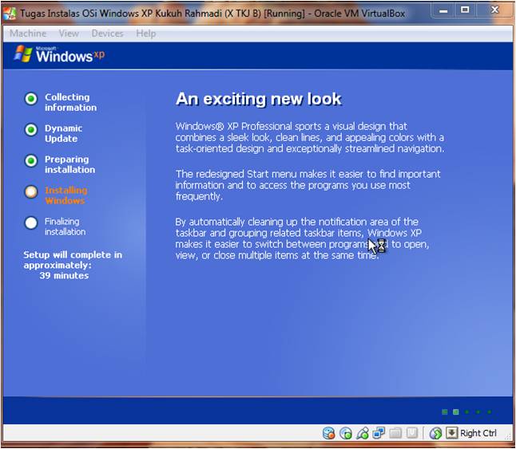Click the mouse integration status icon
The image size is (516, 449).
point(435,433)
